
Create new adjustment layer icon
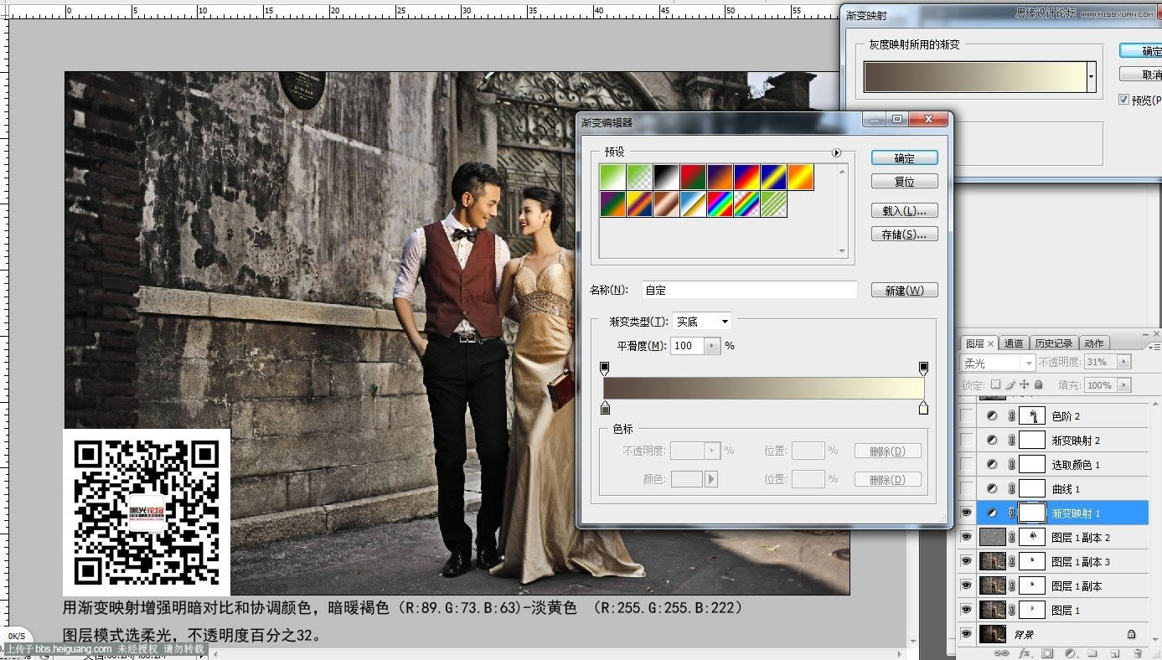[1070, 653]
